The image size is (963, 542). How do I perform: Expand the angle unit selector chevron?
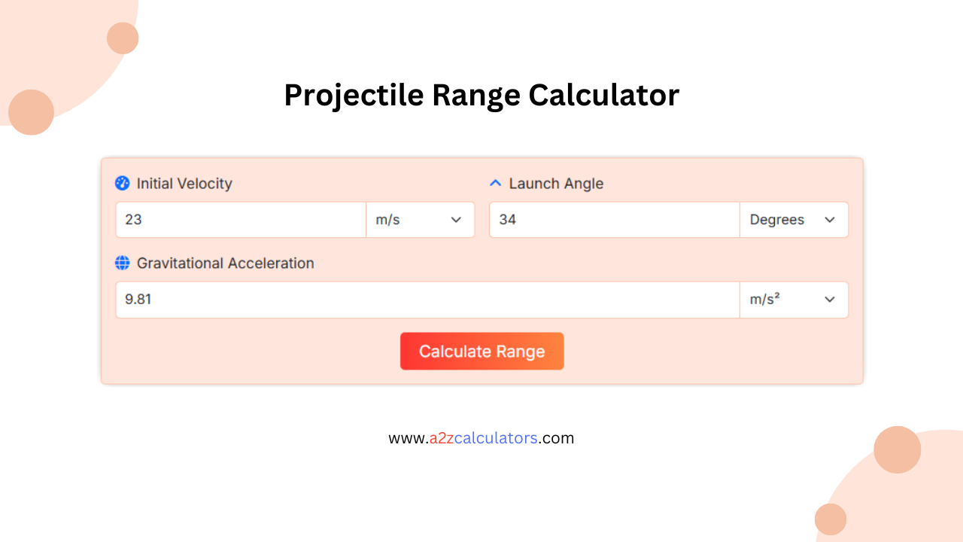pos(830,220)
